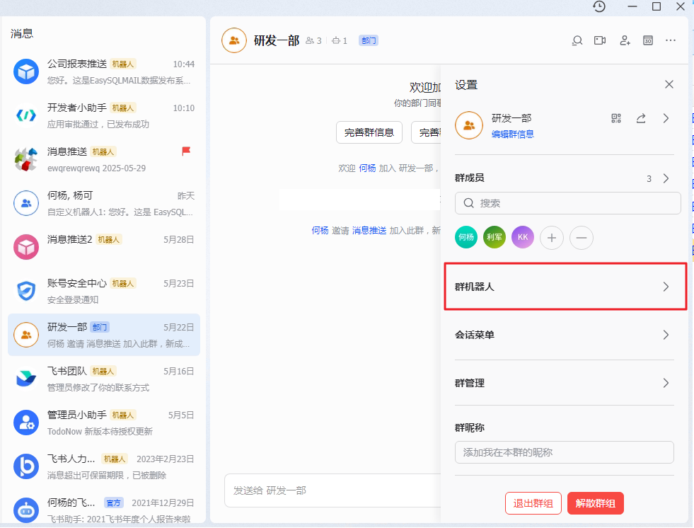Click the 编辑群信息 link

click(512, 134)
